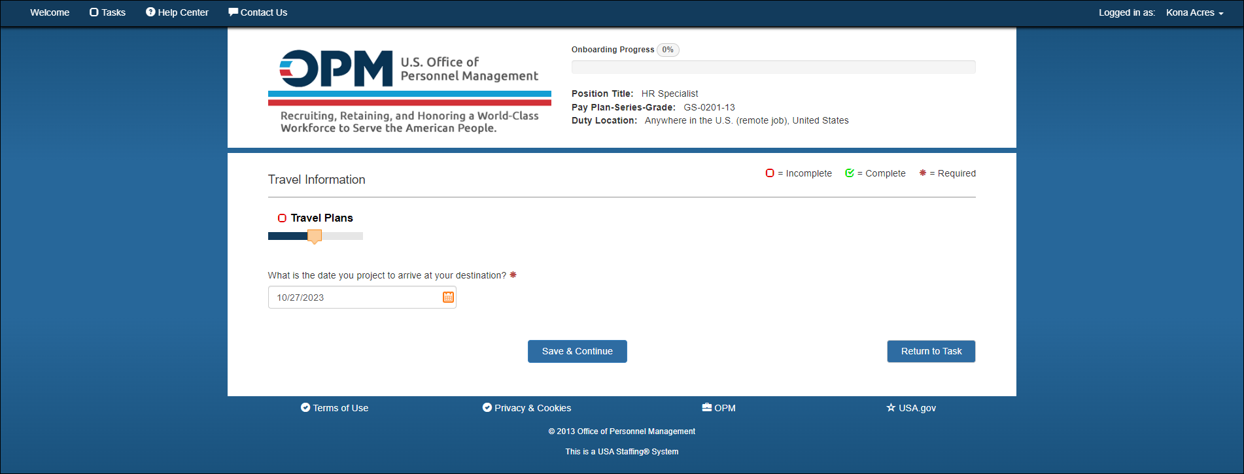Click the arrival date input field
The height and width of the screenshot is (474, 1244).
pyautogui.click(x=362, y=297)
